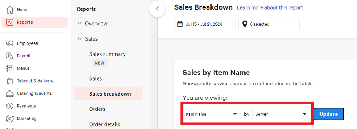Open the 6 selected locations filter
Viewport: 357px width, 129px height.
[269, 24]
